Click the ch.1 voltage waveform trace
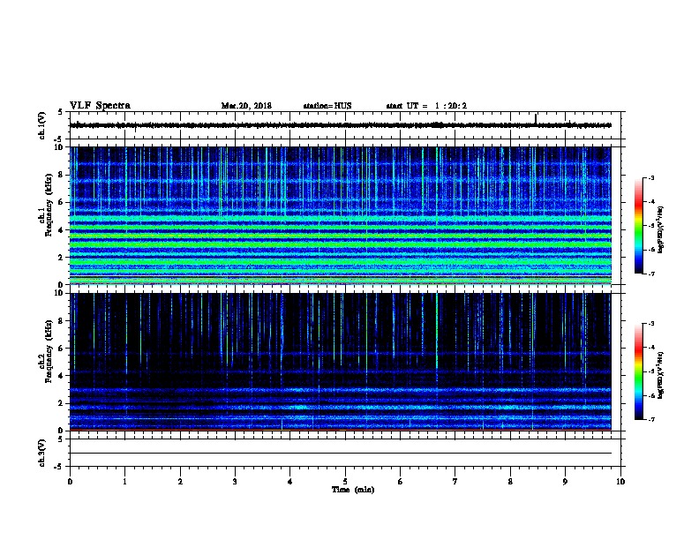Image resolution: width=699 pixels, height=540 pixels. pos(341,125)
